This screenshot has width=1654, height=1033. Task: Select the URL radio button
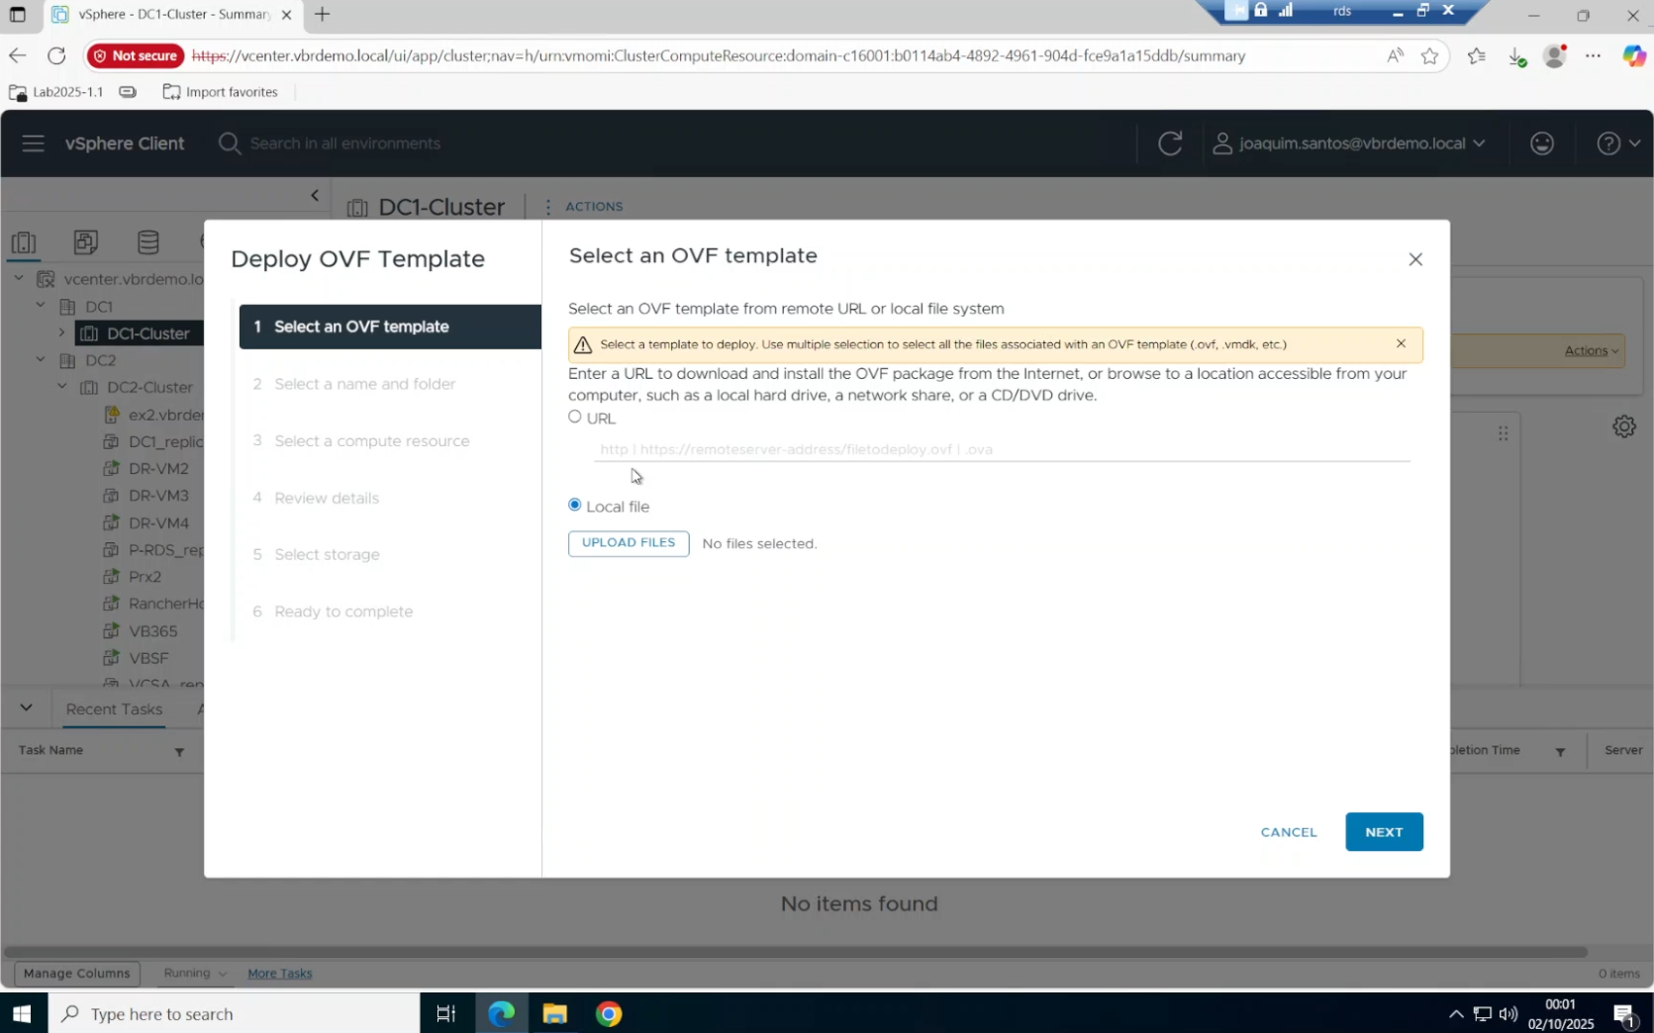[575, 417]
